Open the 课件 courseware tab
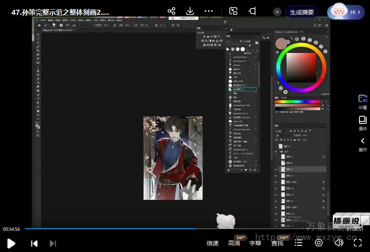Viewport: 370px width, 252px height. (363, 123)
